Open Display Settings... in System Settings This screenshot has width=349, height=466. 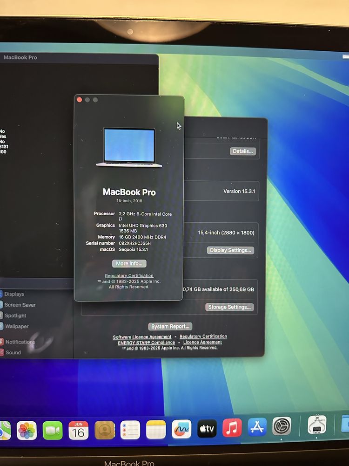click(x=231, y=250)
